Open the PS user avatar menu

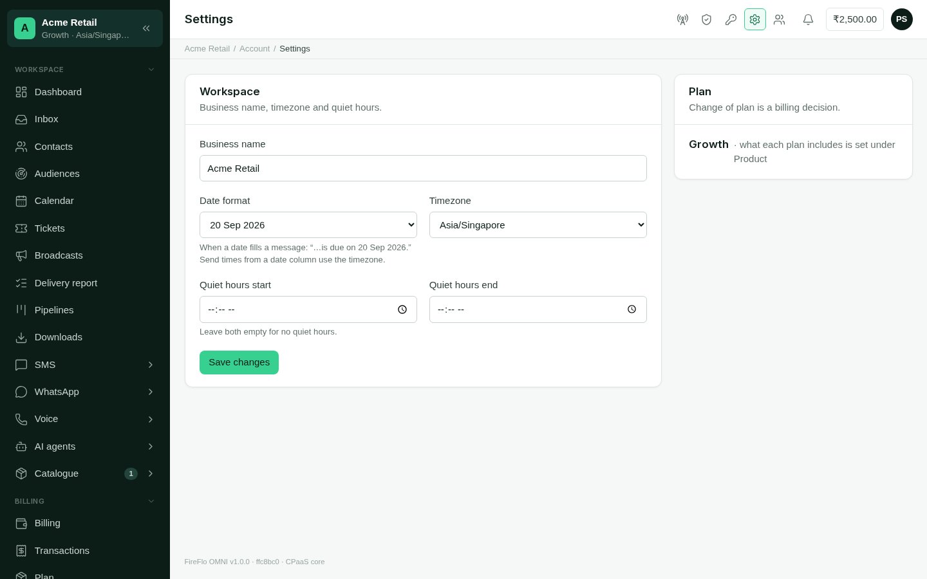point(901,19)
